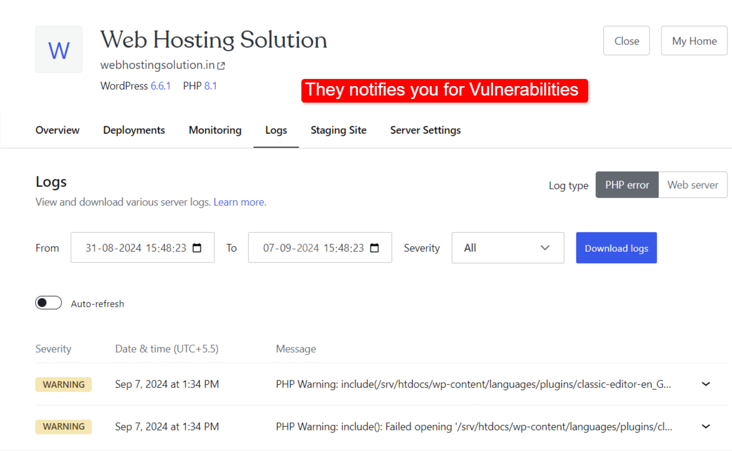This screenshot has height=451, width=732.
Task: Navigate to My Home
Action: [x=694, y=40]
